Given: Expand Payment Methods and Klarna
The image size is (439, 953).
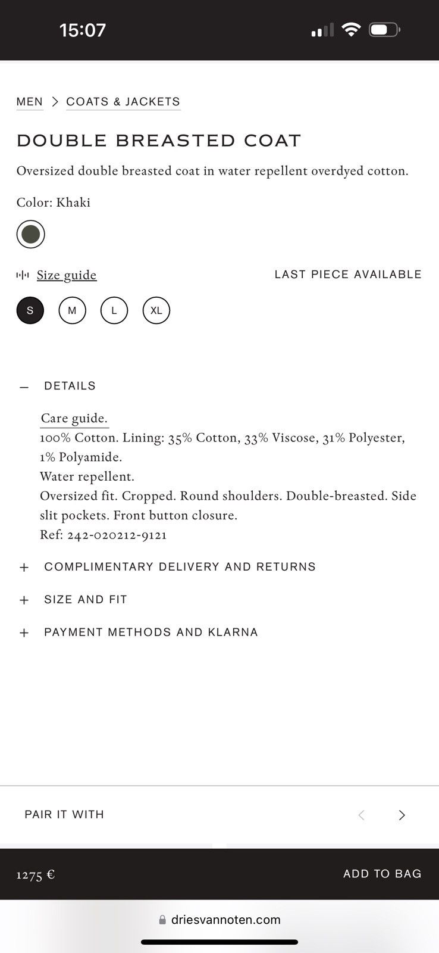Looking at the screenshot, I should [139, 633].
